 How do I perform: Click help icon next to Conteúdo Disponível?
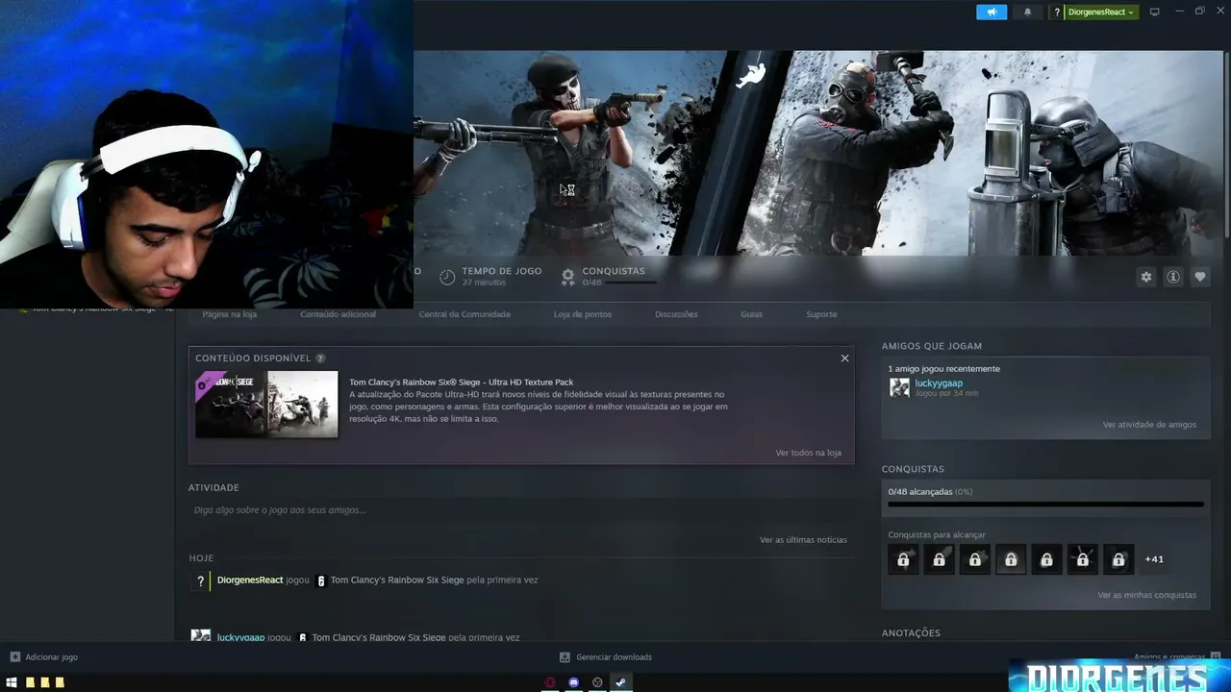point(320,358)
